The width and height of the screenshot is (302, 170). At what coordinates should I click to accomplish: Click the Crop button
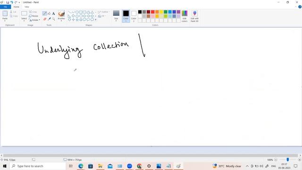pos(33,12)
